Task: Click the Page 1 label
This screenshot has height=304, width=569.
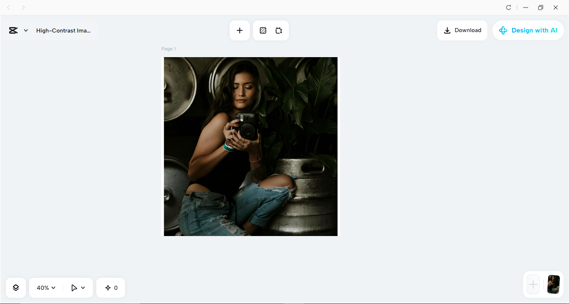Action: pos(168,49)
